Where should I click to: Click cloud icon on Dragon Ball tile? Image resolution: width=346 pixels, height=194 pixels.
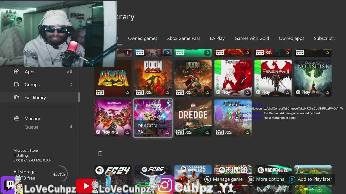coord(167,132)
